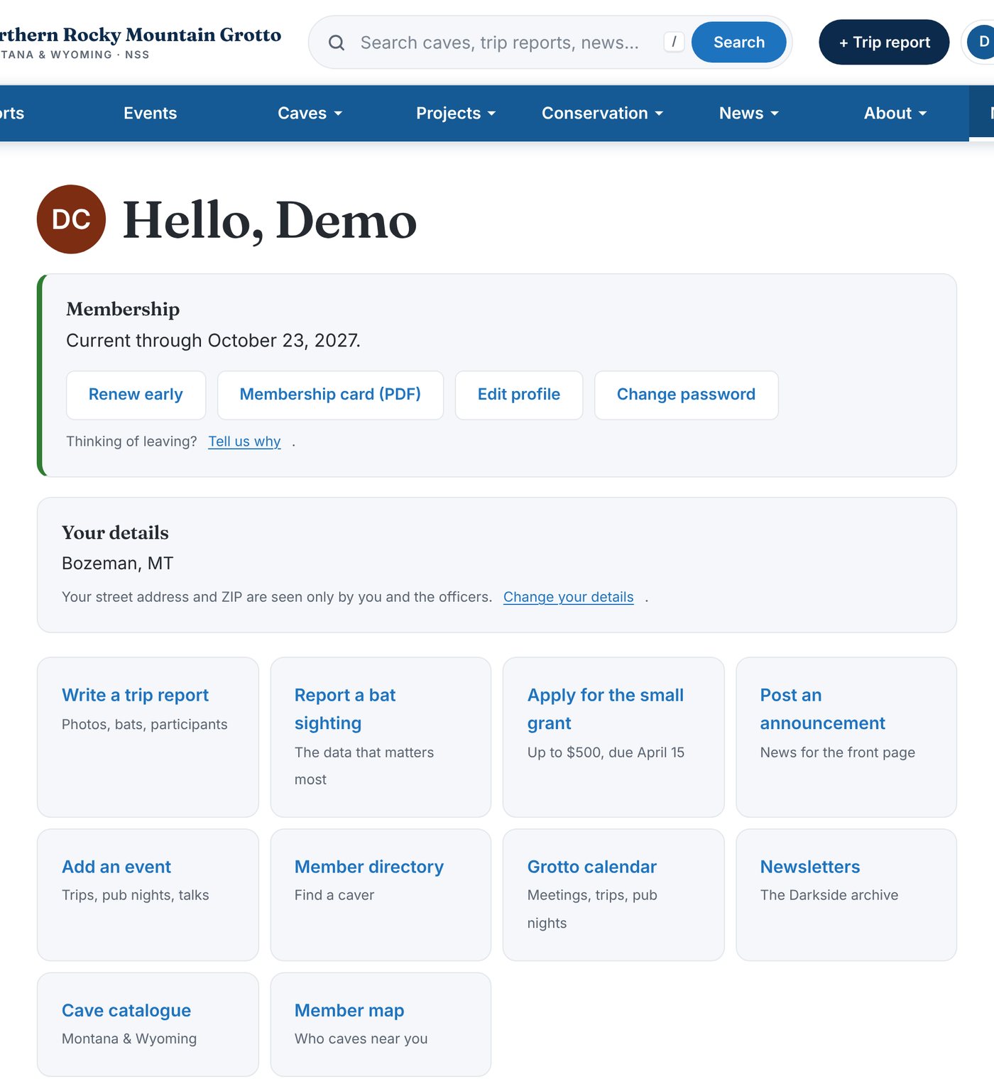Click the DC avatar circle beside Hello
Image resolution: width=994 pixels, height=1091 pixels.
click(71, 219)
